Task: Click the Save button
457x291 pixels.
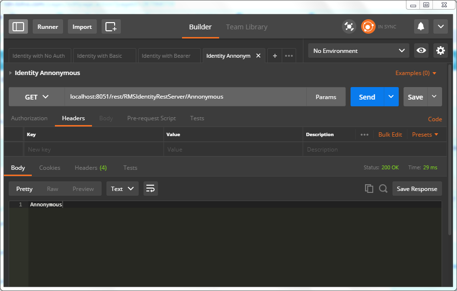Action: [x=415, y=97]
